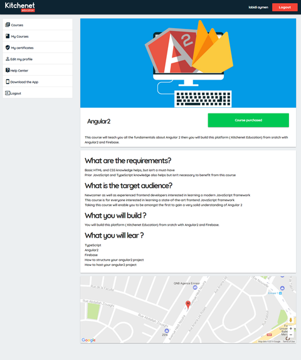Click the Angular2 Firebase course banner image
This screenshot has width=301, height=360.
[x=188, y=63]
